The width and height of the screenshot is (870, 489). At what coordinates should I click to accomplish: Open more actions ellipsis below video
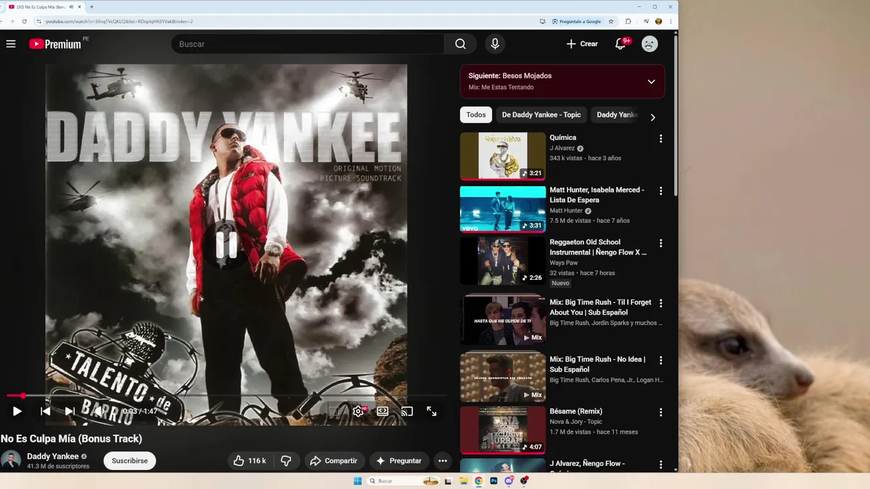tap(442, 460)
